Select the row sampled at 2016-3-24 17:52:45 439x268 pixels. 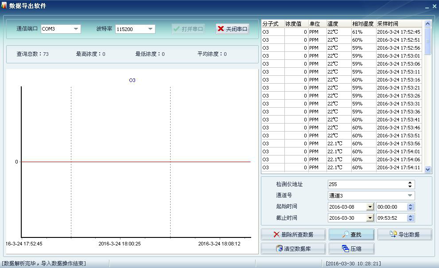tap(342, 32)
